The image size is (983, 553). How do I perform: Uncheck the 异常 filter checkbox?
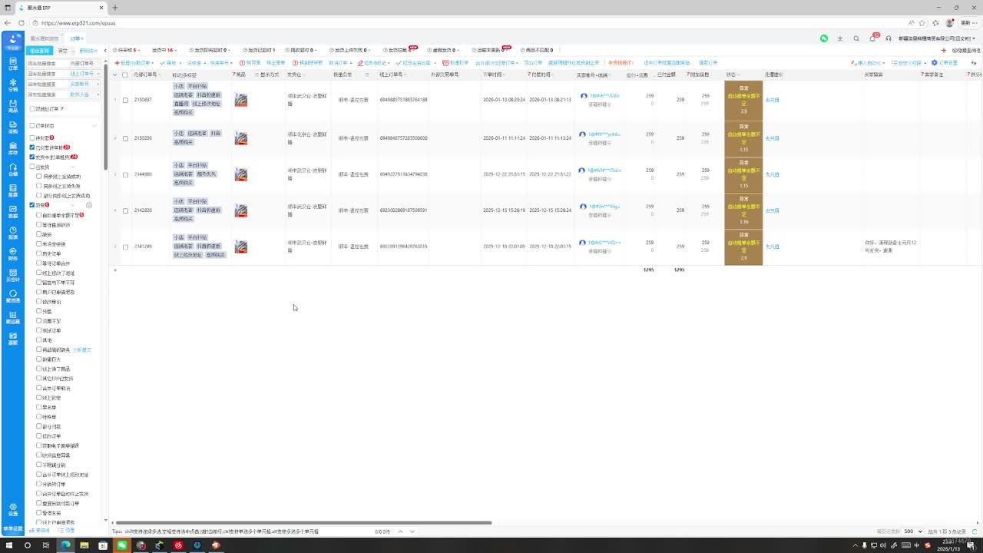click(x=32, y=205)
